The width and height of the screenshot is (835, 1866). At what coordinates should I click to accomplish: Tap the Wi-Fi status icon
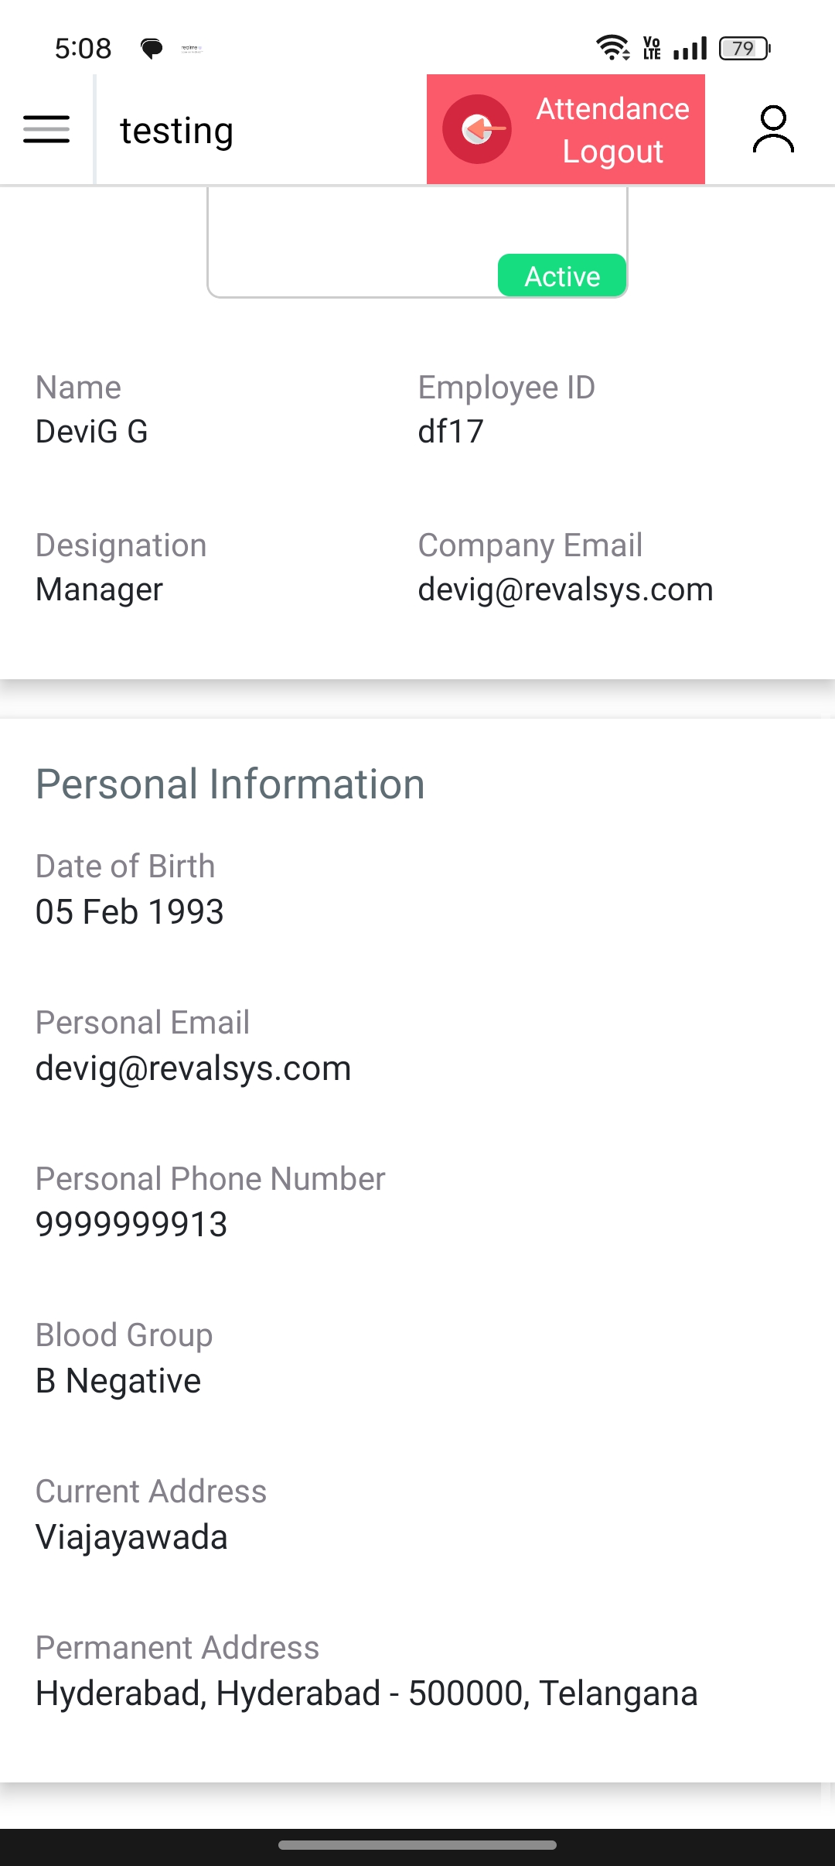pyautogui.click(x=613, y=48)
